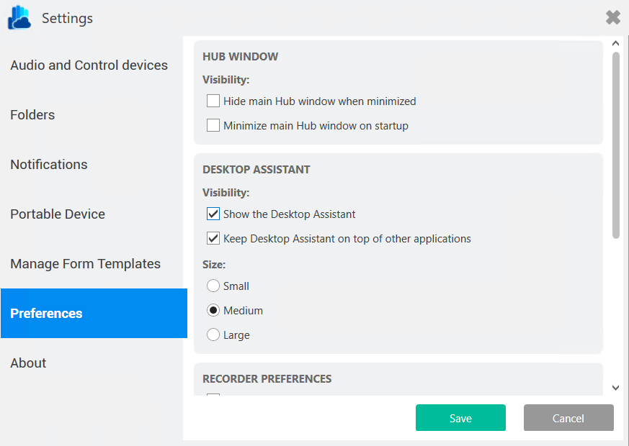Open the About section
The height and width of the screenshot is (446, 629).
28,363
